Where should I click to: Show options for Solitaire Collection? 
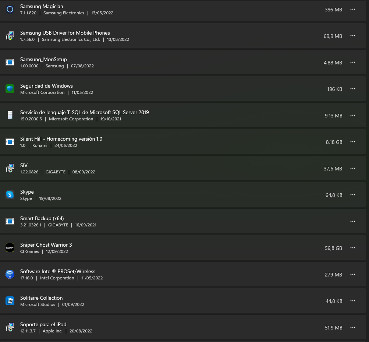[x=353, y=301]
